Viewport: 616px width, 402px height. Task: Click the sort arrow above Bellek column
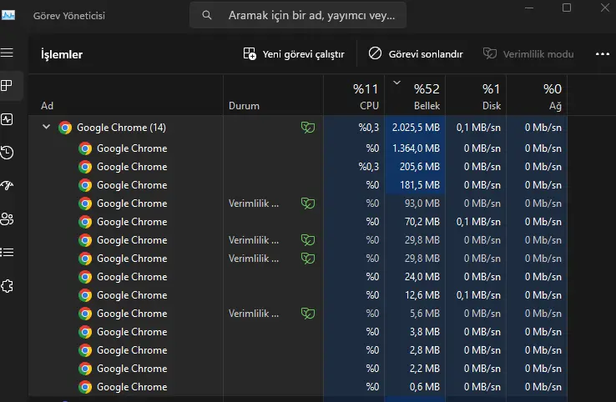click(x=396, y=83)
